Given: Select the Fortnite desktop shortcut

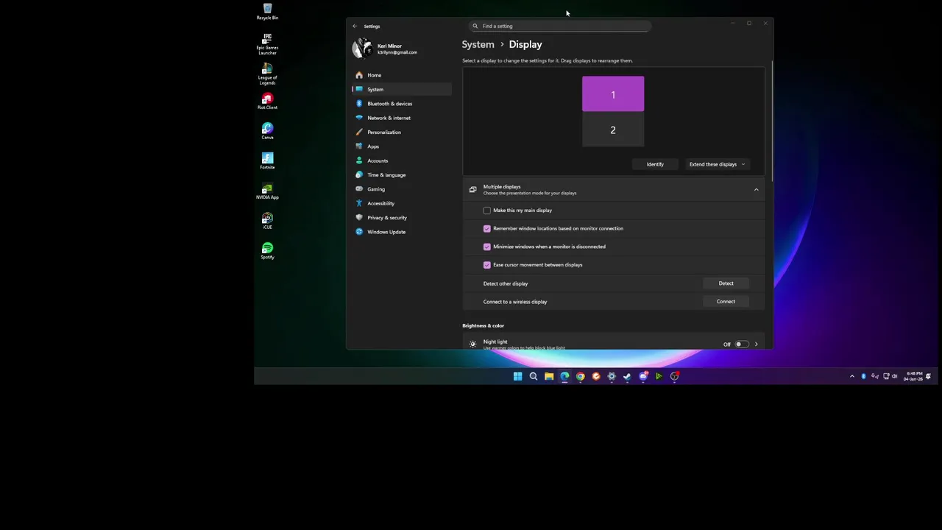Looking at the screenshot, I should click(x=267, y=161).
